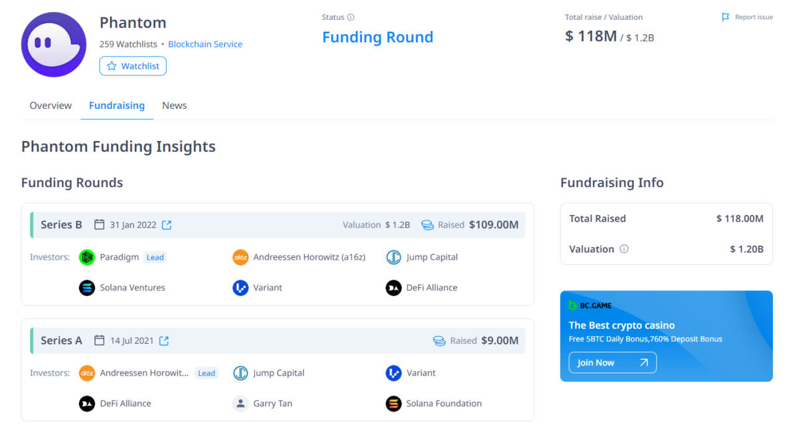
Task: Open the Solana Ventures investor link
Action: [132, 288]
